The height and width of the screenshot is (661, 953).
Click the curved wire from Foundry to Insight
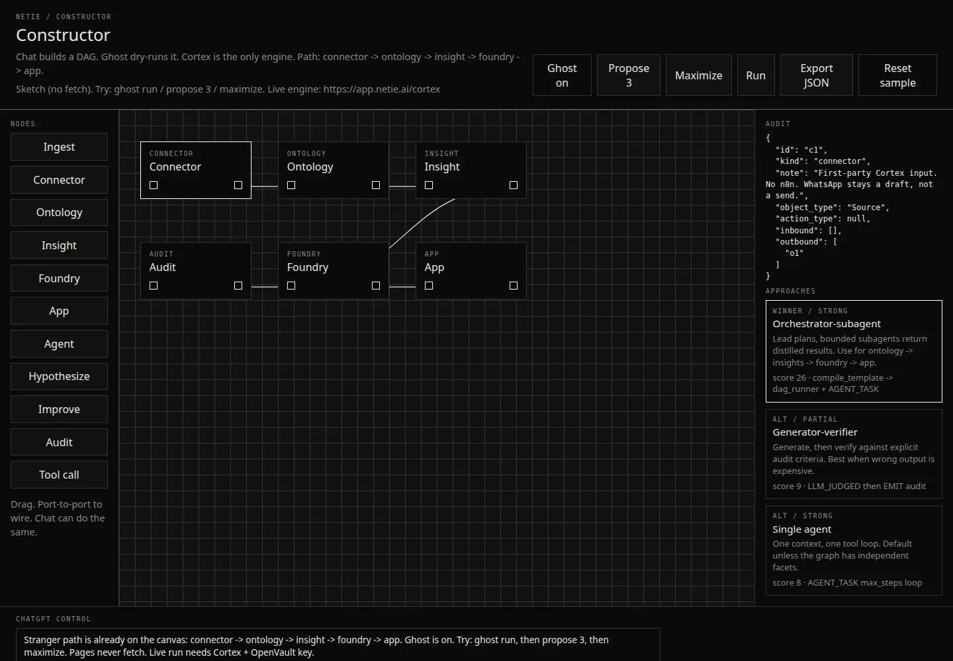[420, 221]
